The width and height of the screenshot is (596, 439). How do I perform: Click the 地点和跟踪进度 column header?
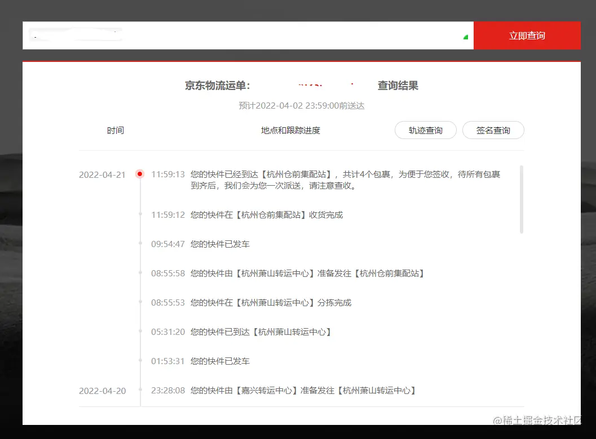click(290, 131)
